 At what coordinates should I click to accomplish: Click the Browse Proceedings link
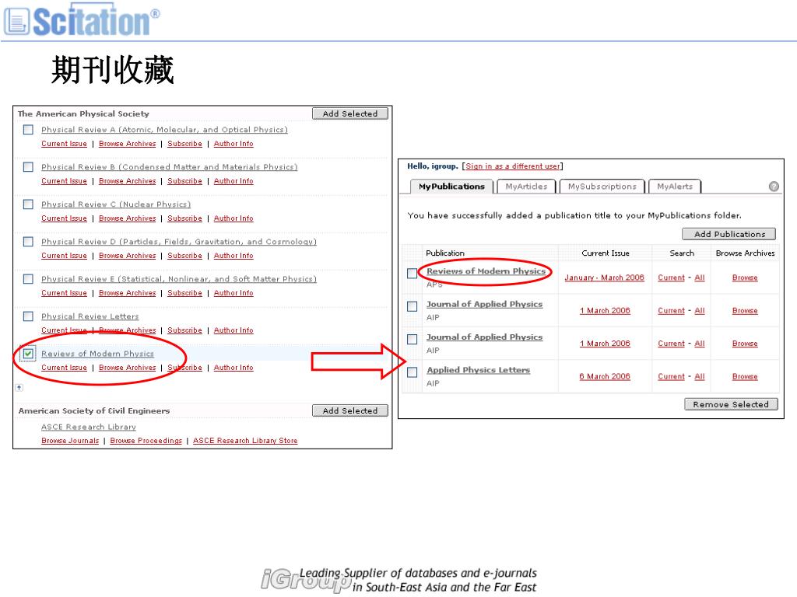[146, 441]
